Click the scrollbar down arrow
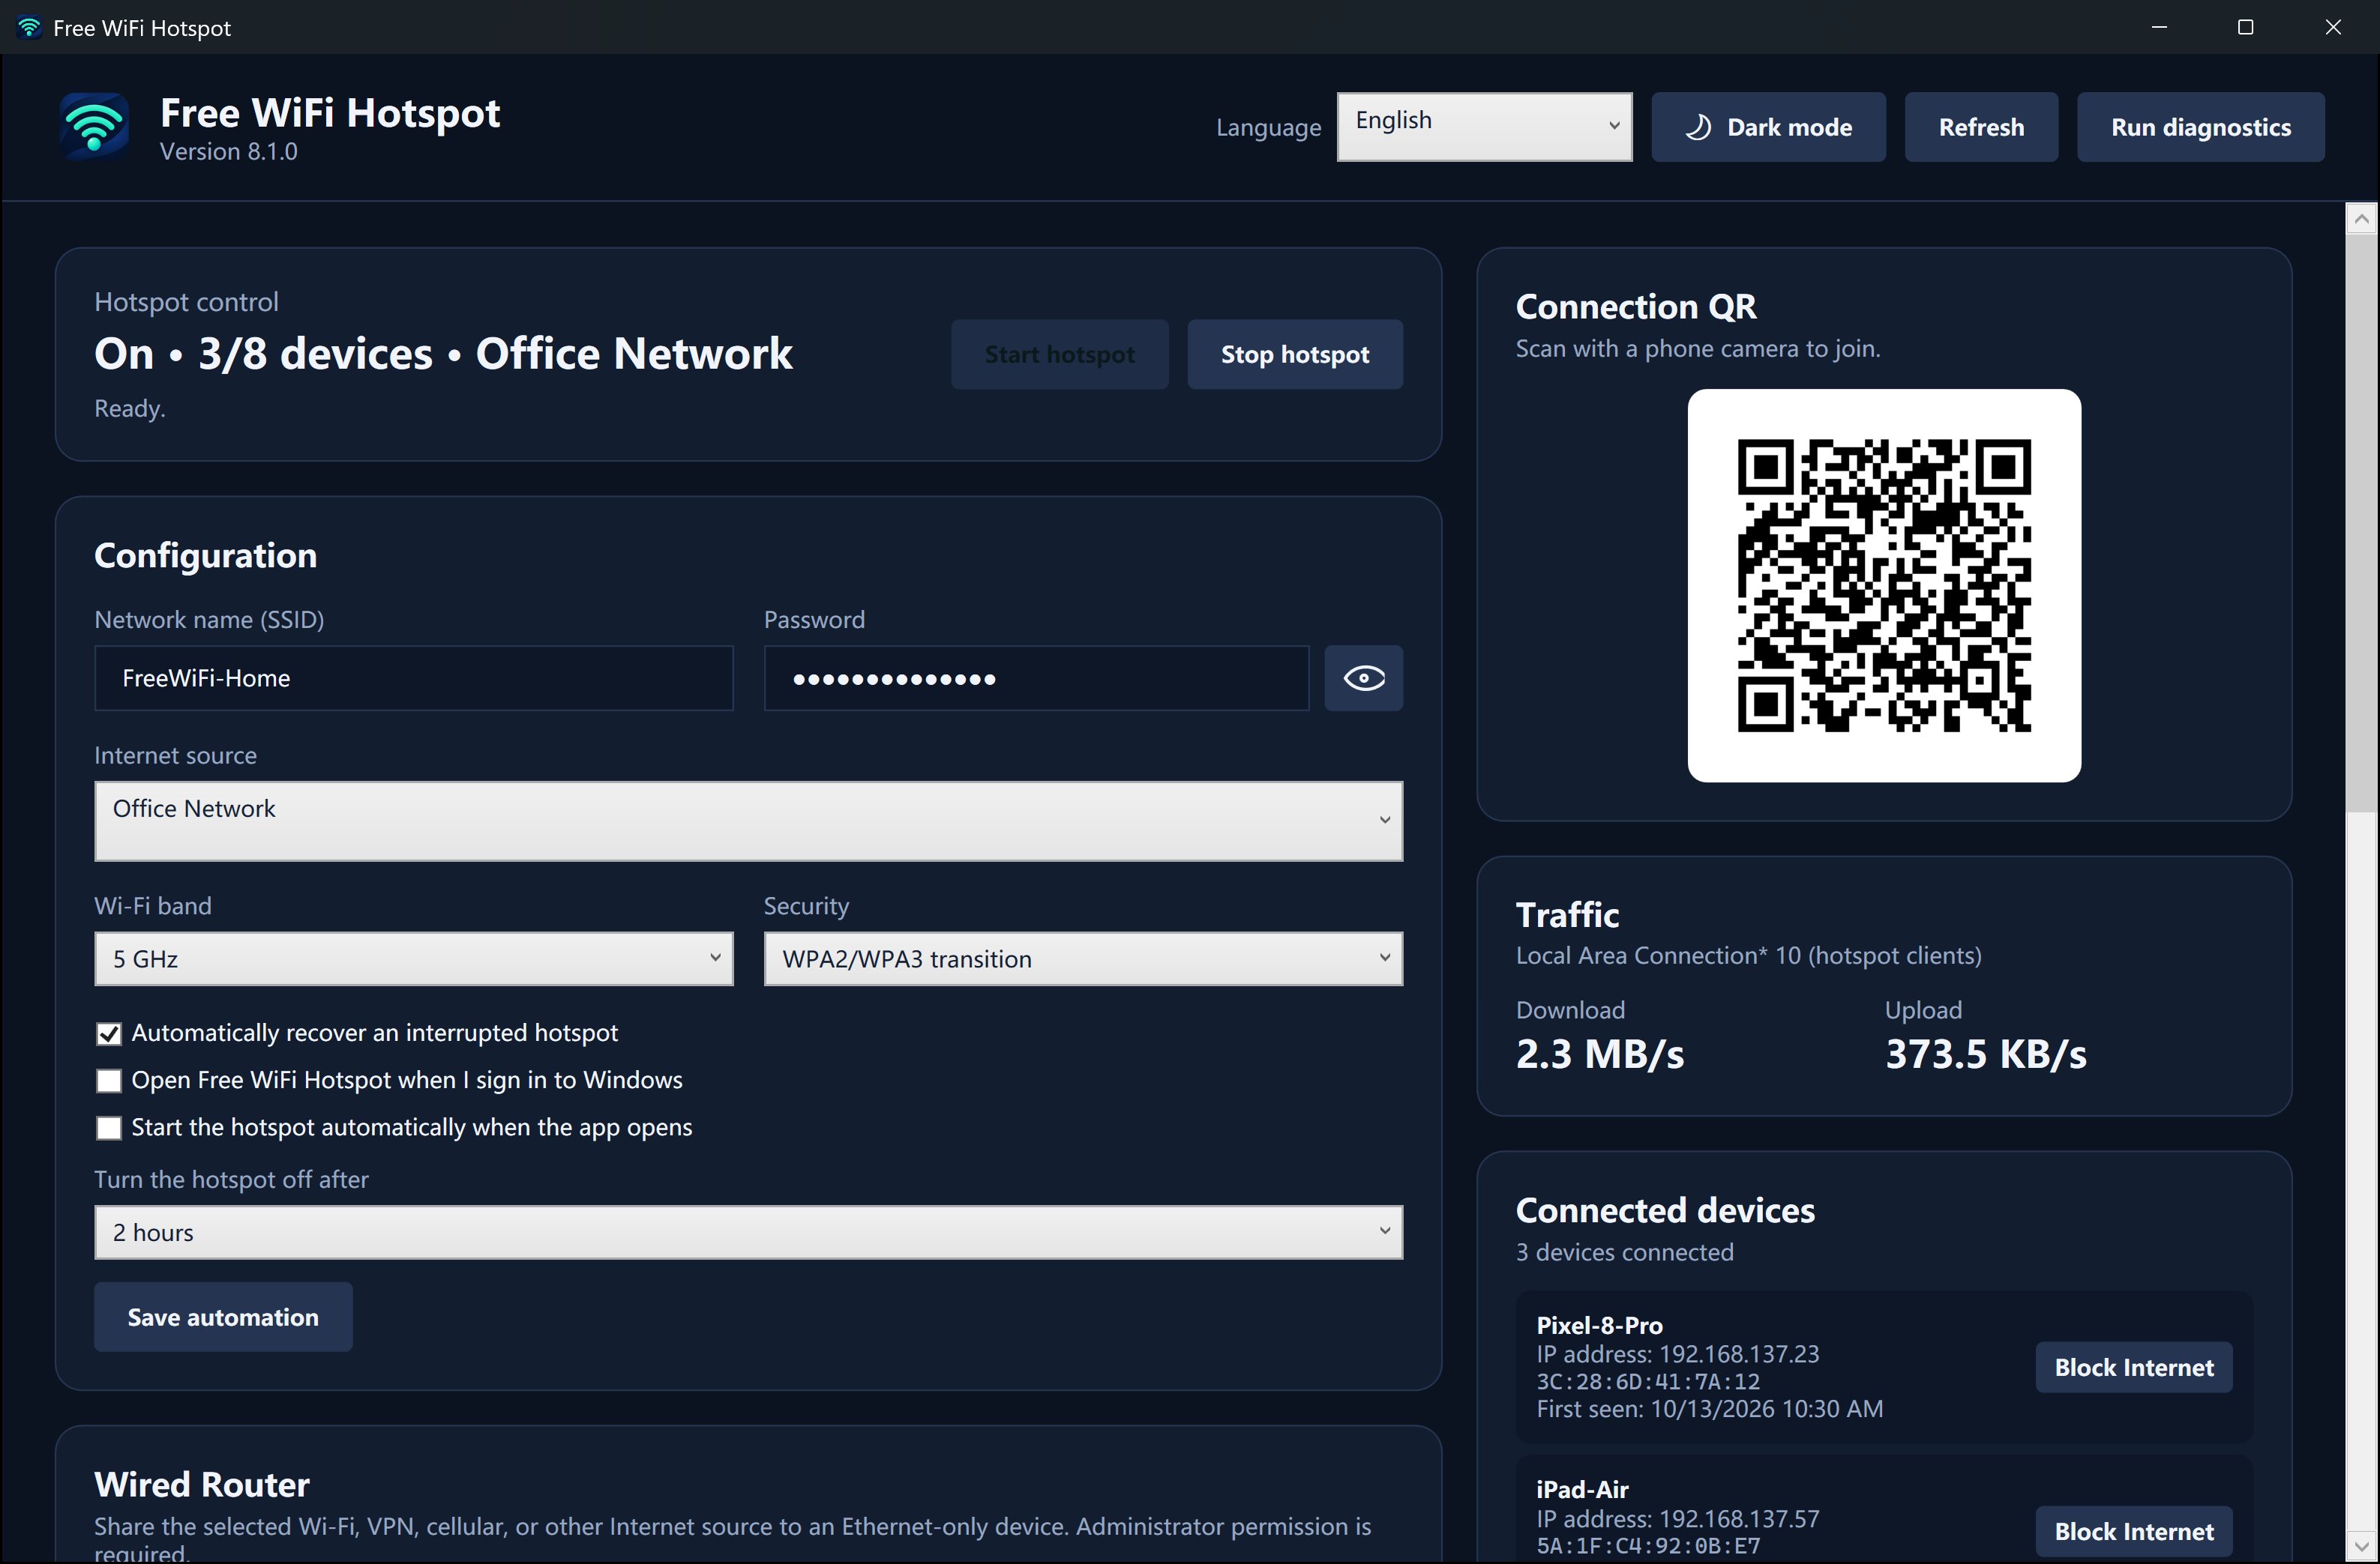 2361,1546
